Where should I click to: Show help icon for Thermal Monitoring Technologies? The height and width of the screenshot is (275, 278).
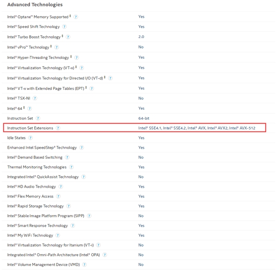click(x=71, y=167)
